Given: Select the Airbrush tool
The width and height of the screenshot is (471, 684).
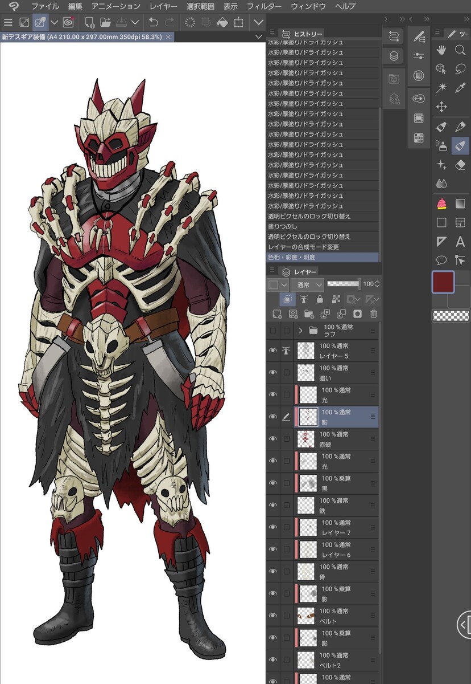Looking at the screenshot, I should (x=441, y=145).
